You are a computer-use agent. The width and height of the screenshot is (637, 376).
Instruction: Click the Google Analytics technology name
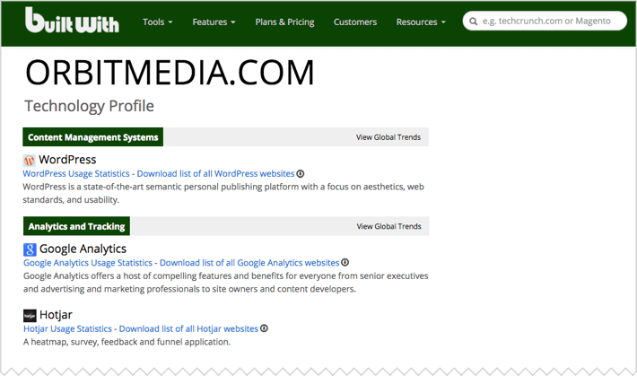pyautogui.click(x=83, y=249)
